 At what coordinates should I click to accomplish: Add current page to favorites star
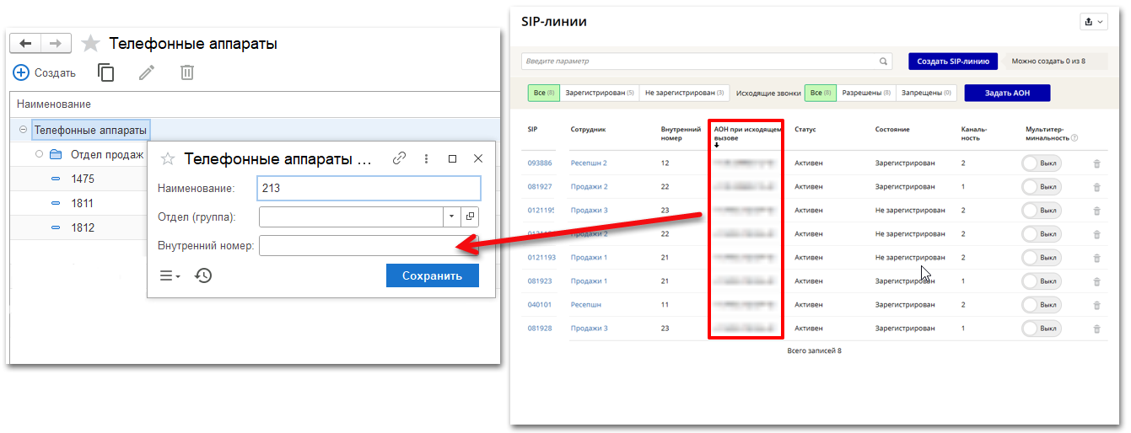[90, 44]
